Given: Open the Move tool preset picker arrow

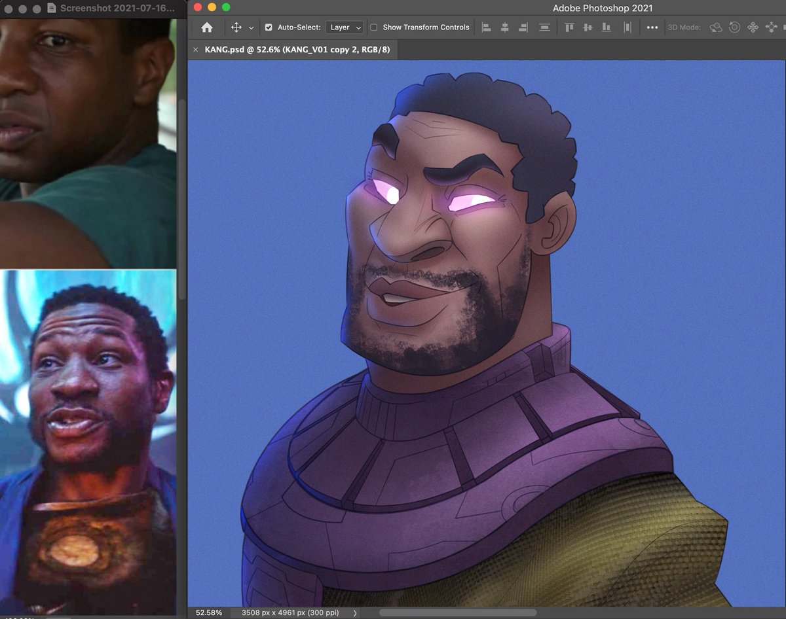Looking at the screenshot, I should point(251,28).
